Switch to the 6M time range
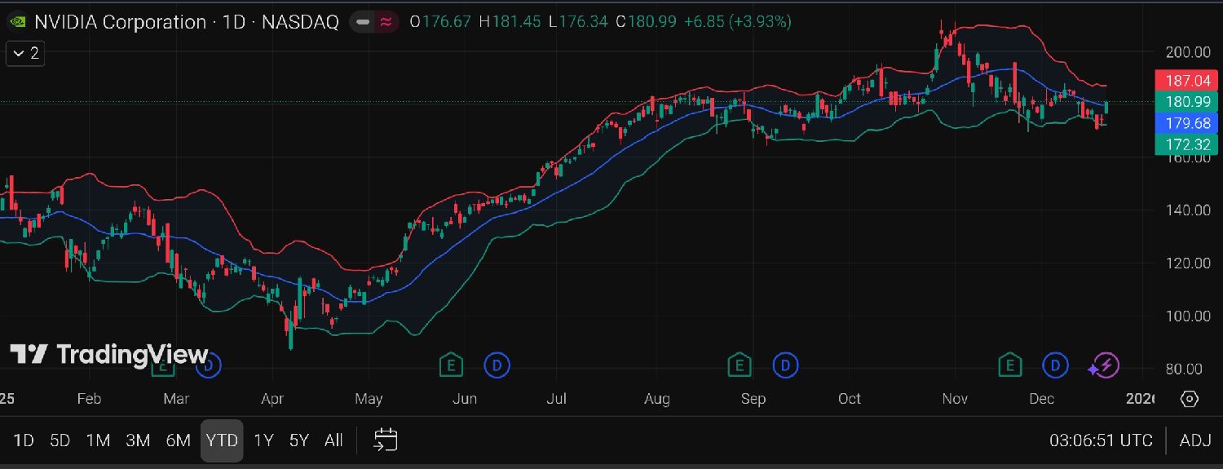The width and height of the screenshot is (1223, 469). pyautogui.click(x=178, y=440)
